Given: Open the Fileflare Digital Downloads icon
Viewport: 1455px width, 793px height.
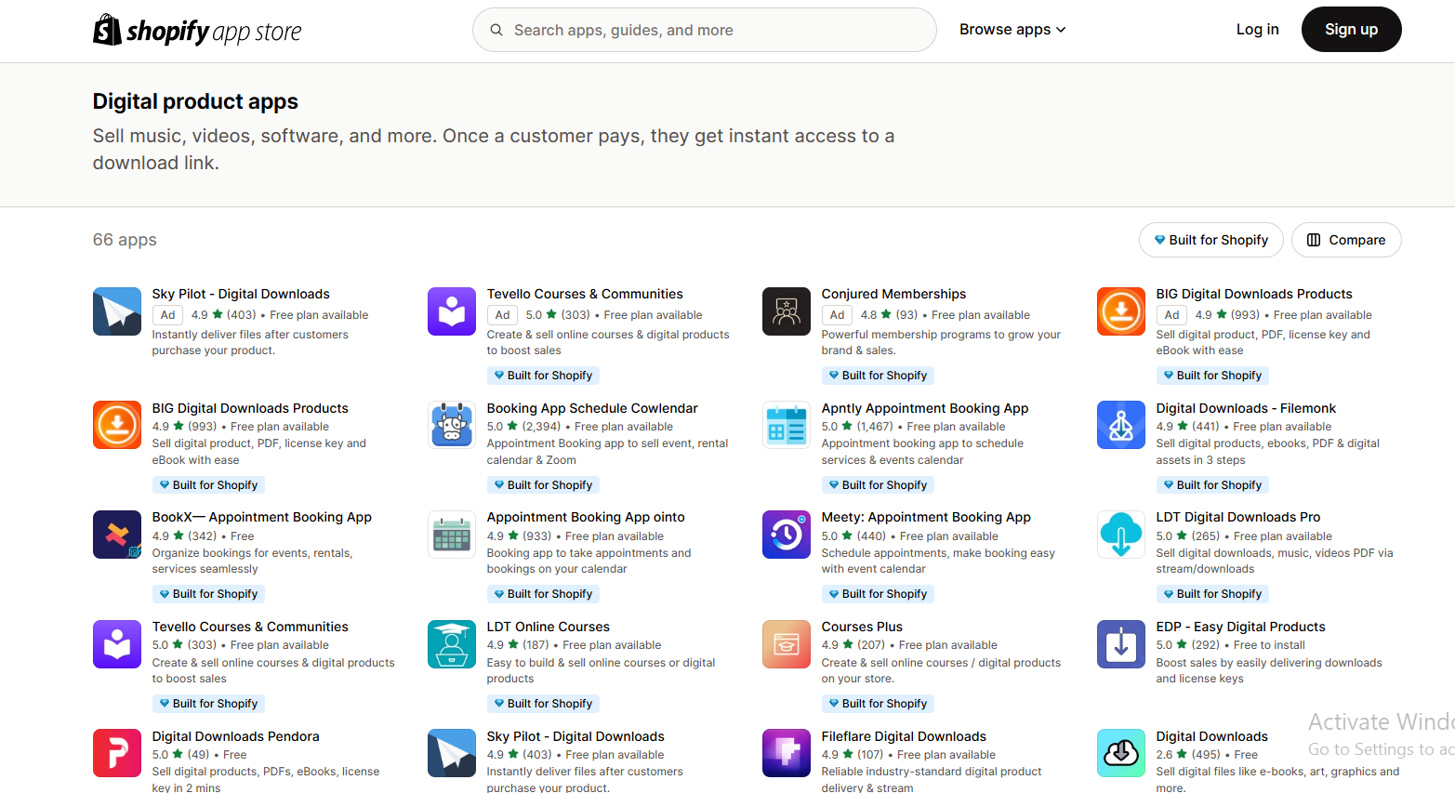Looking at the screenshot, I should click(787, 753).
